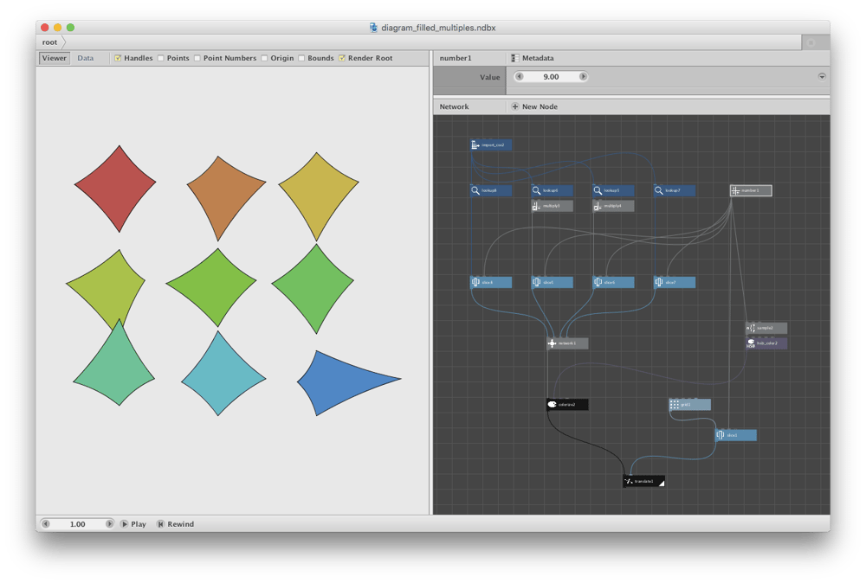This screenshot has height=583, width=866.
Task: Enable the Points checkbox
Action: [161, 58]
